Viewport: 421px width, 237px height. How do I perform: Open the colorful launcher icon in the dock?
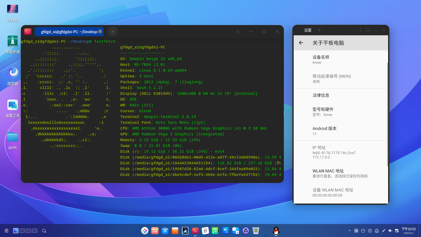[x=145, y=231]
